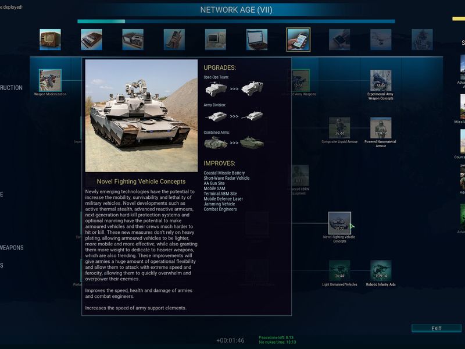
Task: Select the cassette recorder era icon
Action: tap(91, 40)
